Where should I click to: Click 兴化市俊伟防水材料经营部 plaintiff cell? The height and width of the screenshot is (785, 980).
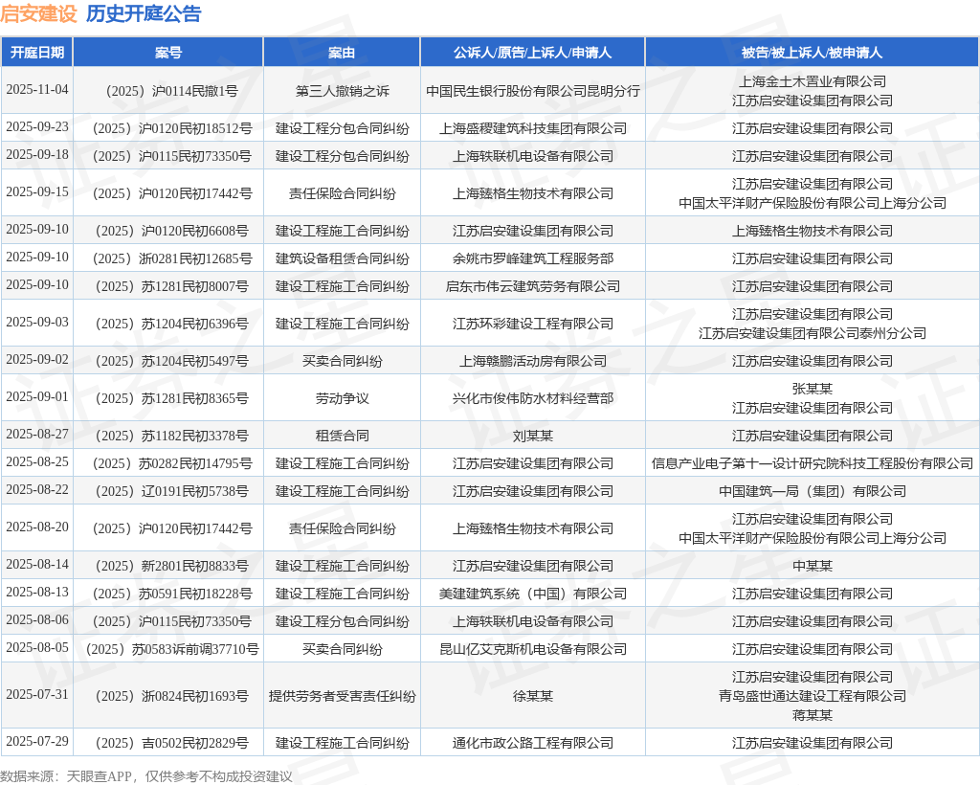[x=532, y=399]
